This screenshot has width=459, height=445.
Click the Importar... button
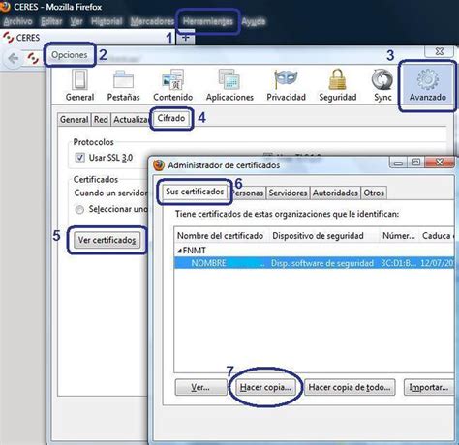pyautogui.click(x=429, y=387)
